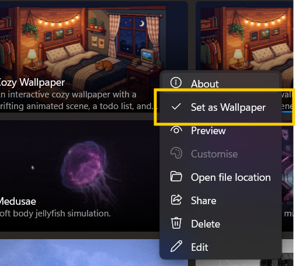Click the checkmark icon beside Set as Wallpaper
296x266 pixels.
pos(176,107)
